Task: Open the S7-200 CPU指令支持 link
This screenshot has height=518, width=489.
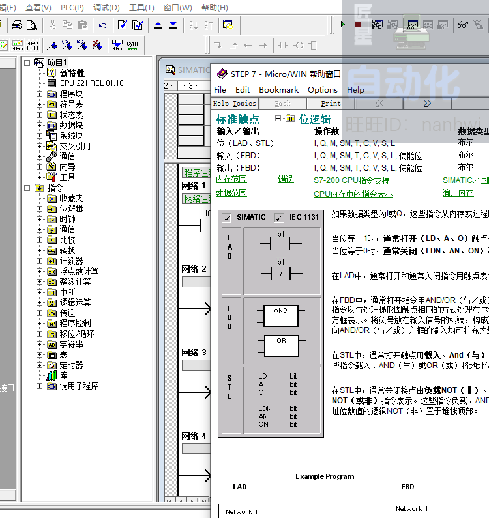Action: pyautogui.click(x=351, y=180)
